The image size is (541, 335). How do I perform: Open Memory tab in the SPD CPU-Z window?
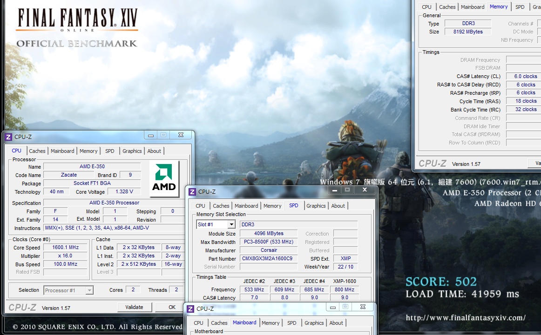pos(272,205)
